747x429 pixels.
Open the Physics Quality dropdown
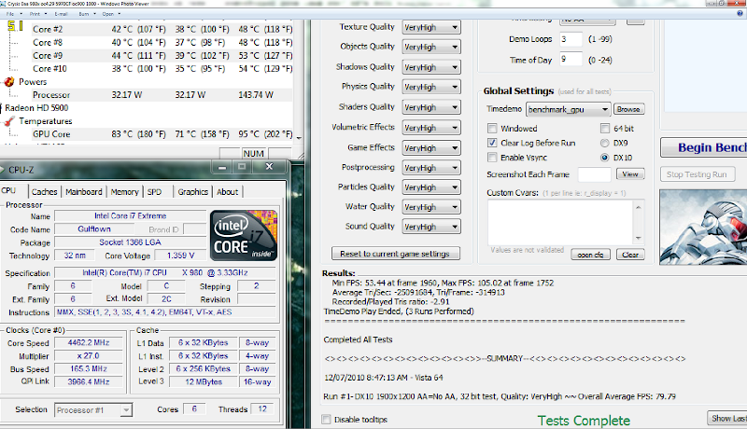(431, 87)
